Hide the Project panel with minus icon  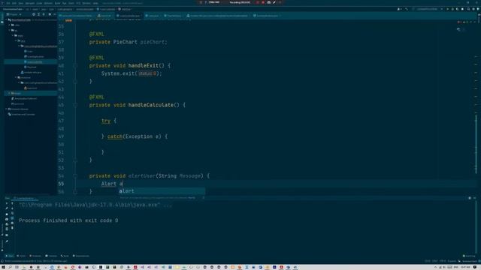(55, 14)
